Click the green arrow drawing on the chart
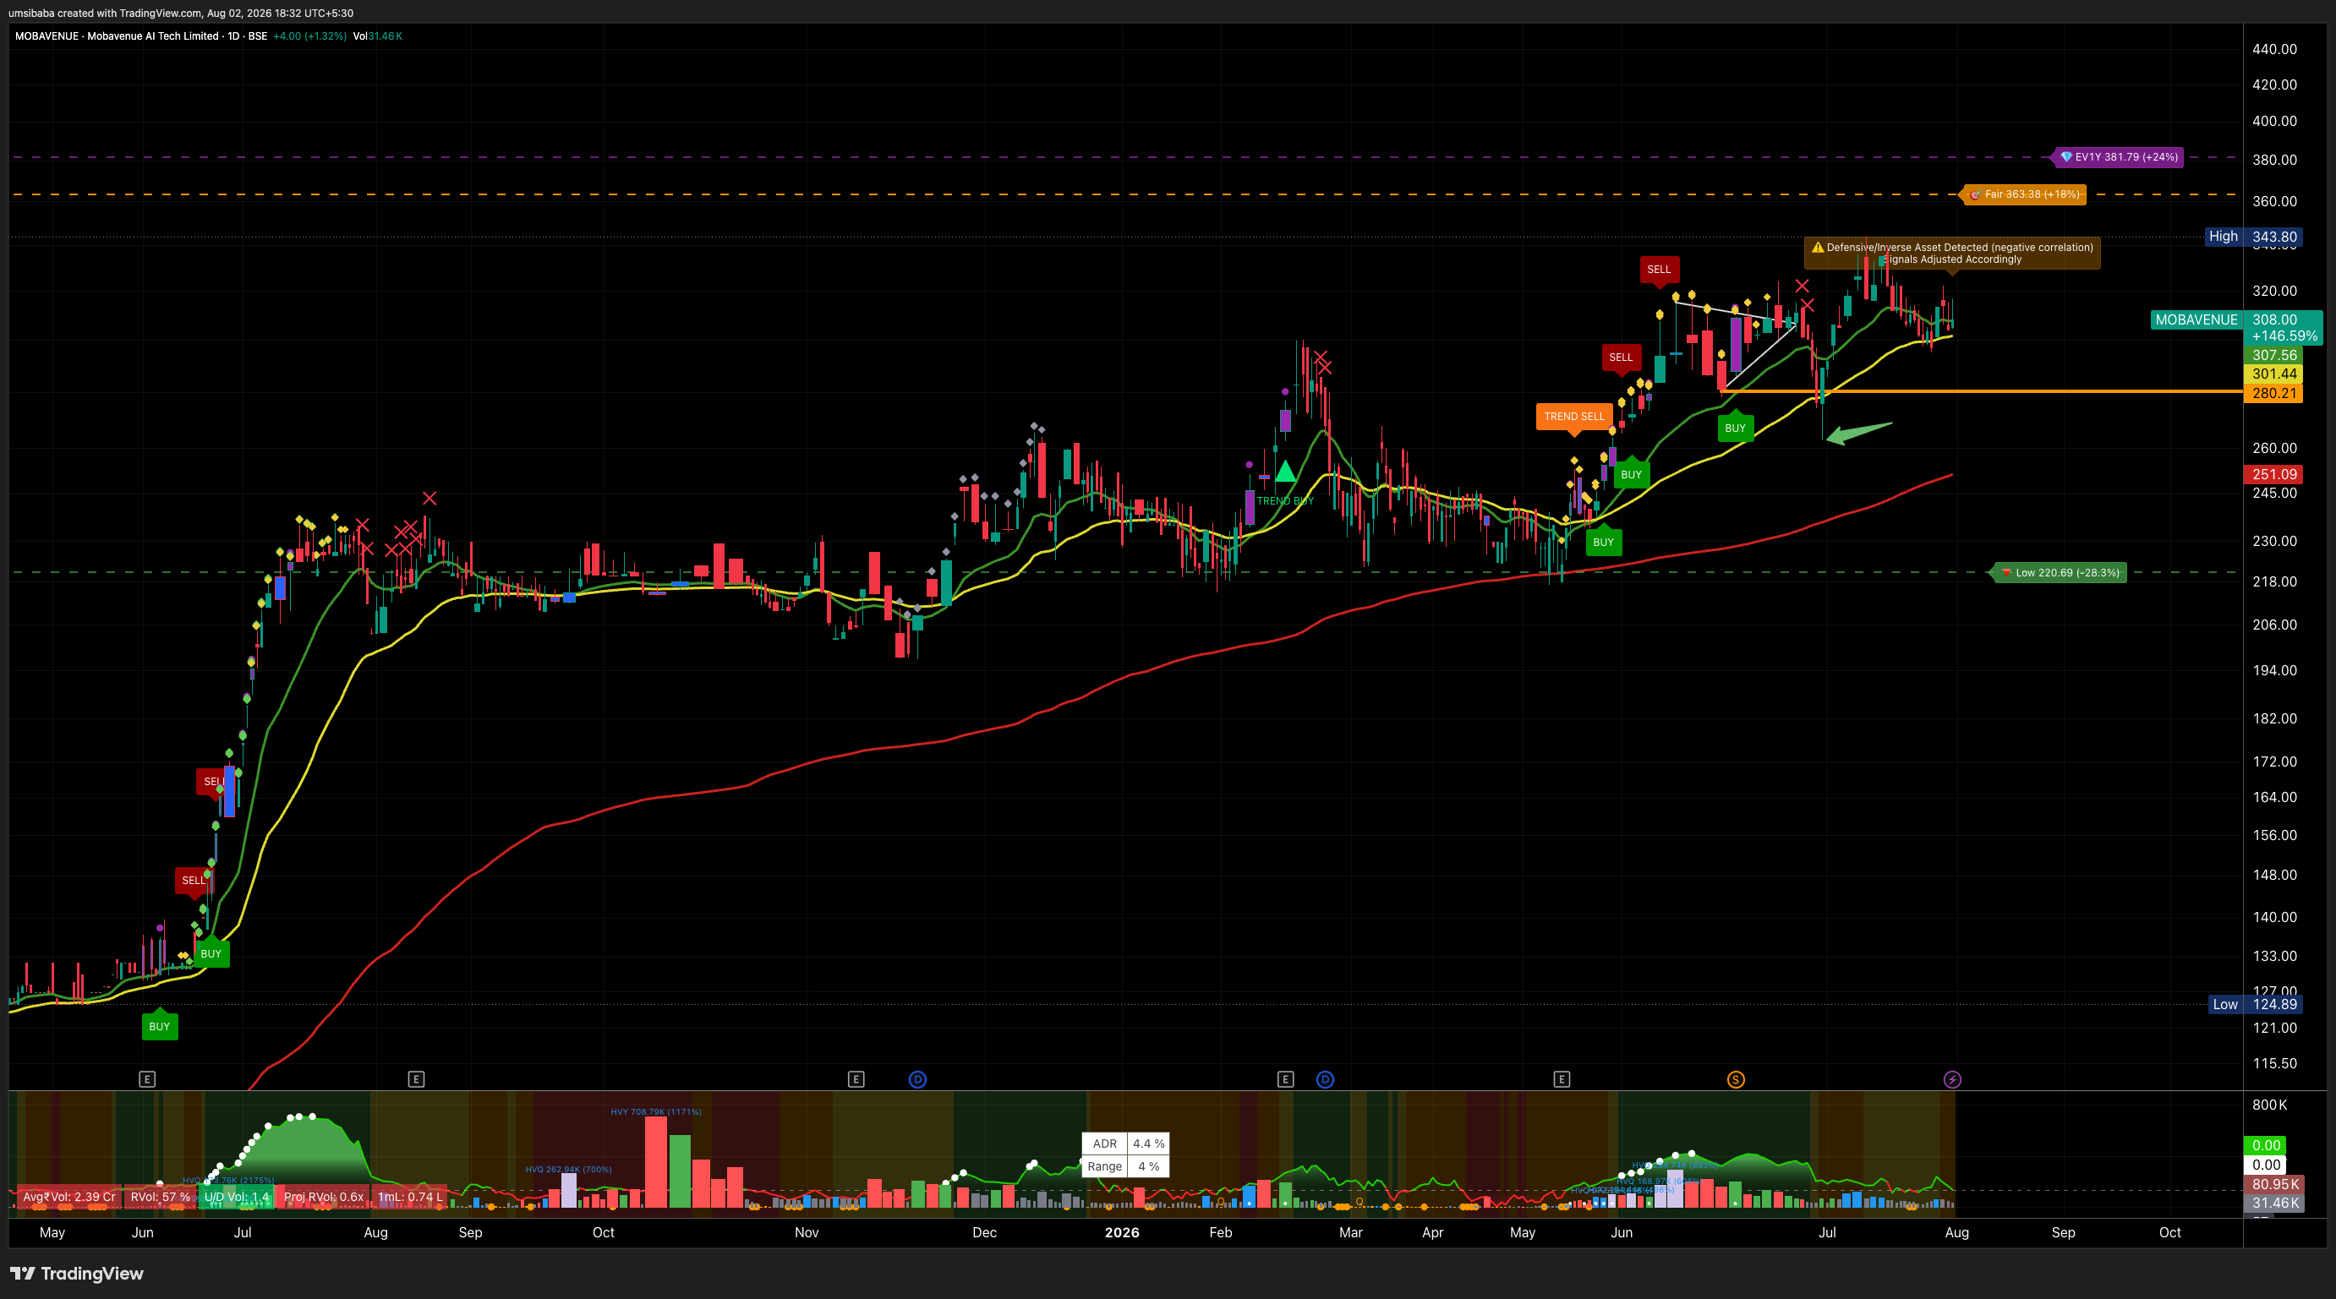The height and width of the screenshot is (1299, 2336). [x=1859, y=433]
